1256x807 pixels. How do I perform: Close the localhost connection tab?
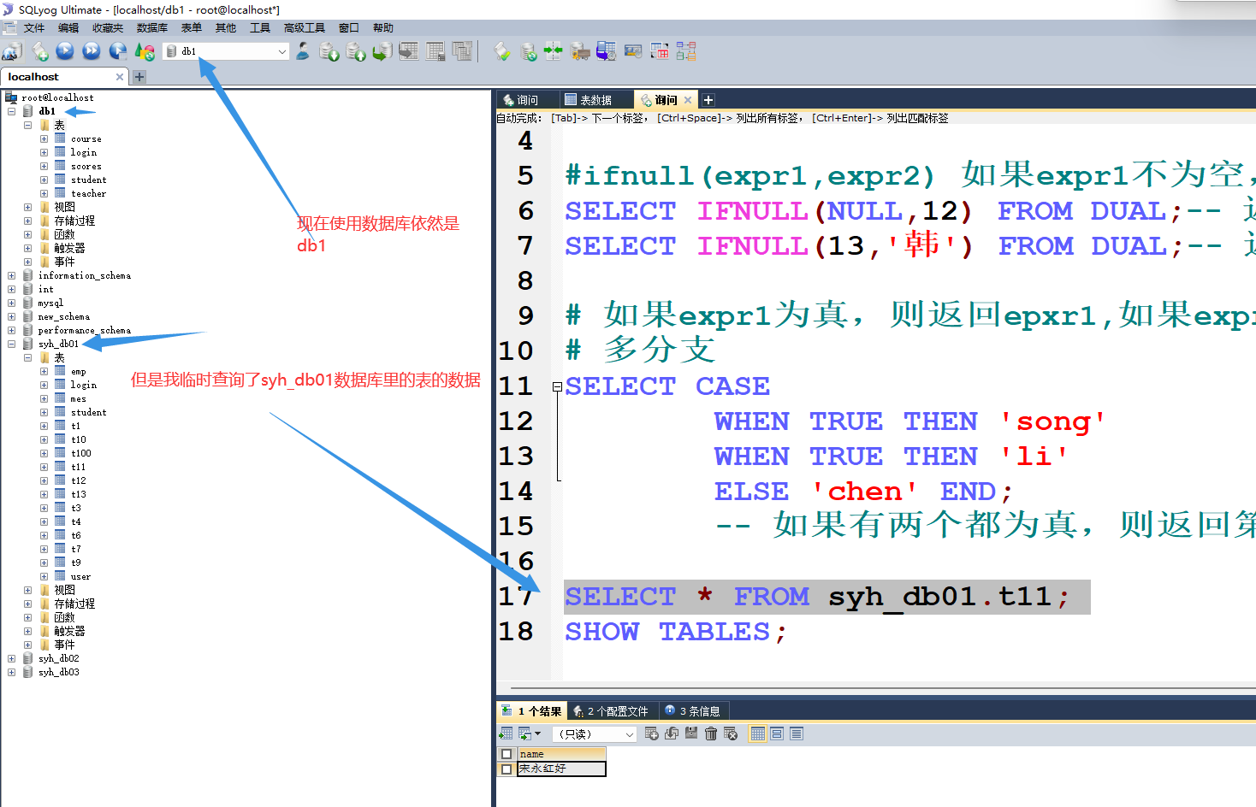[x=120, y=77]
